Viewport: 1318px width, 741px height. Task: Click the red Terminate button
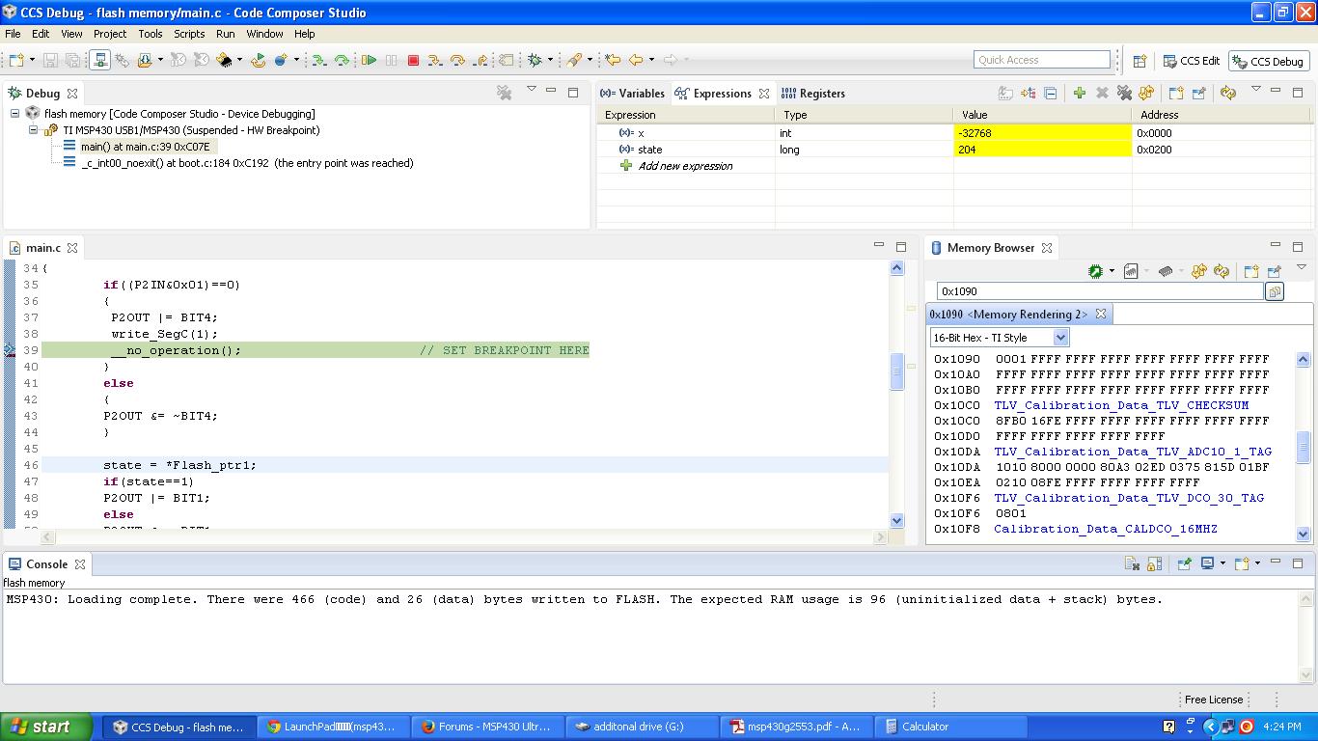coord(413,60)
